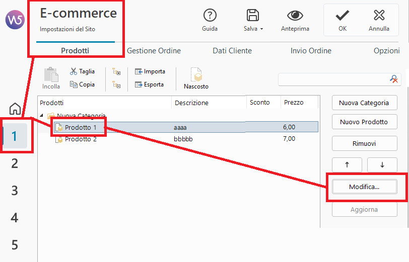Click the Modifica... button
Screen dimensions: 409x262
(364, 187)
